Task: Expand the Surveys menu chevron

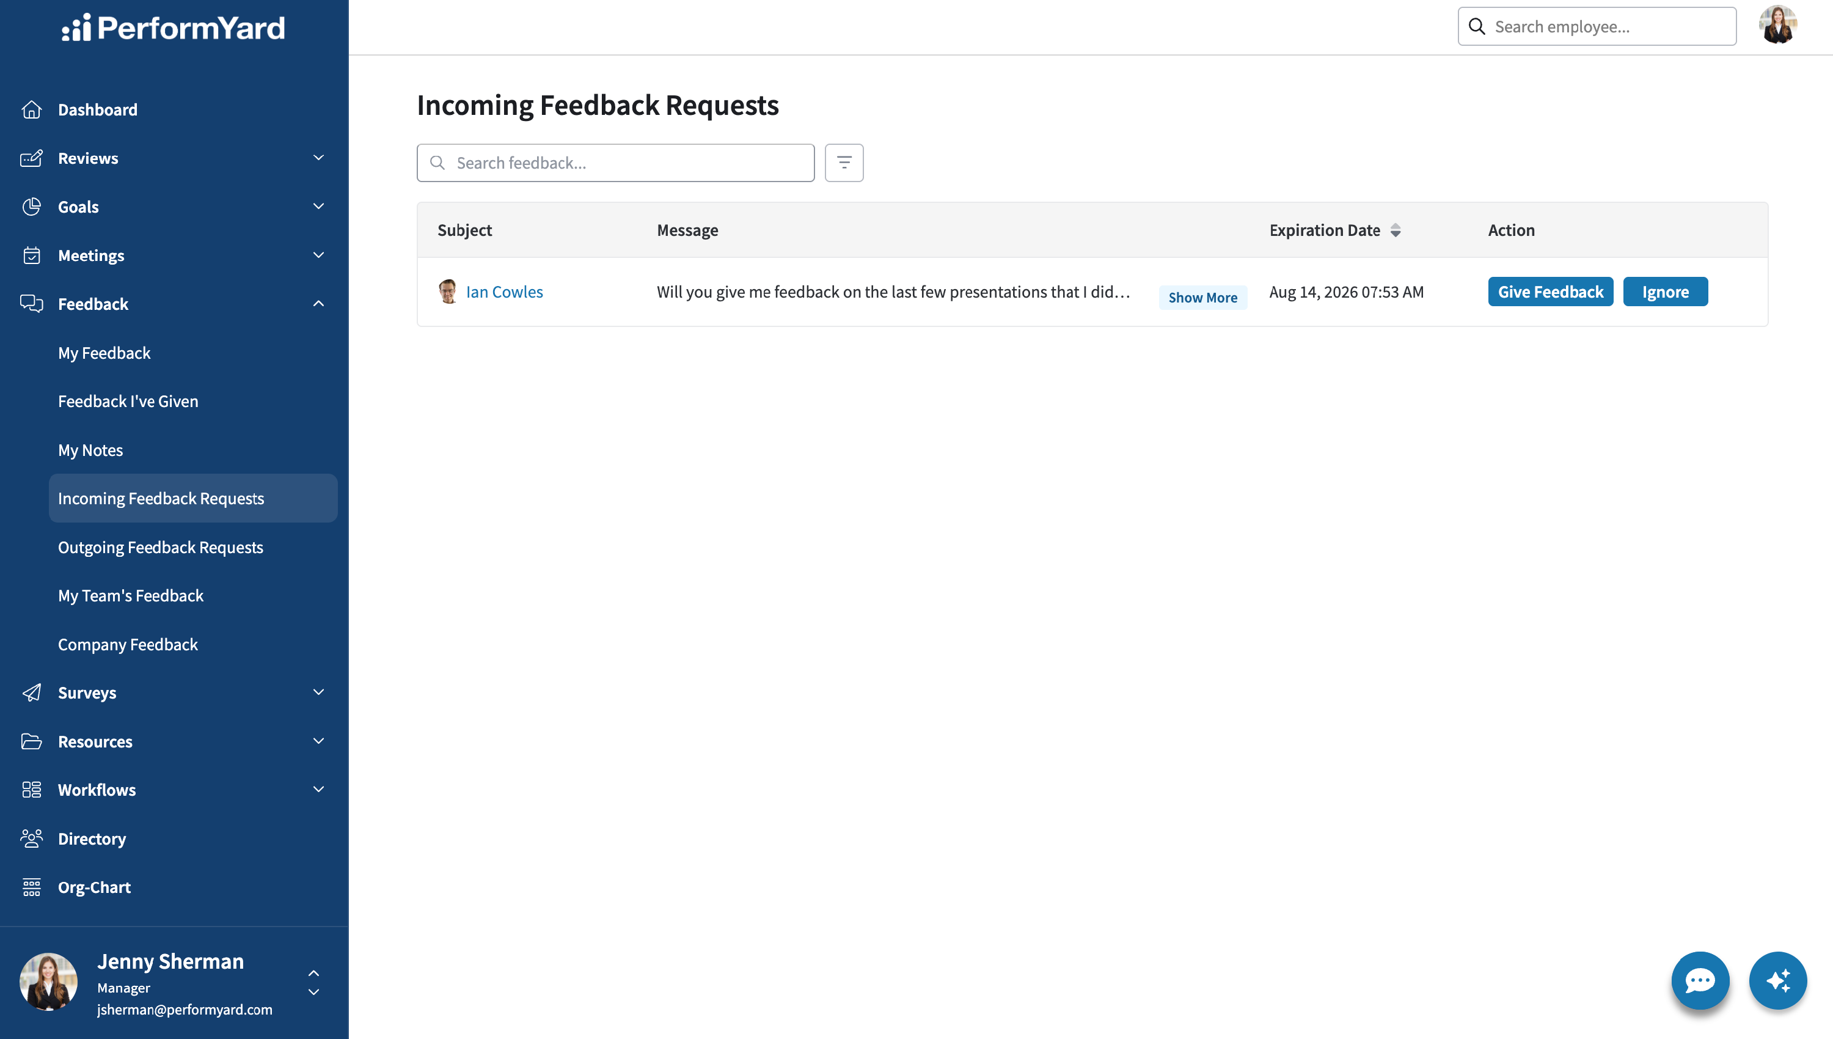Action: (x=319, y=692)
